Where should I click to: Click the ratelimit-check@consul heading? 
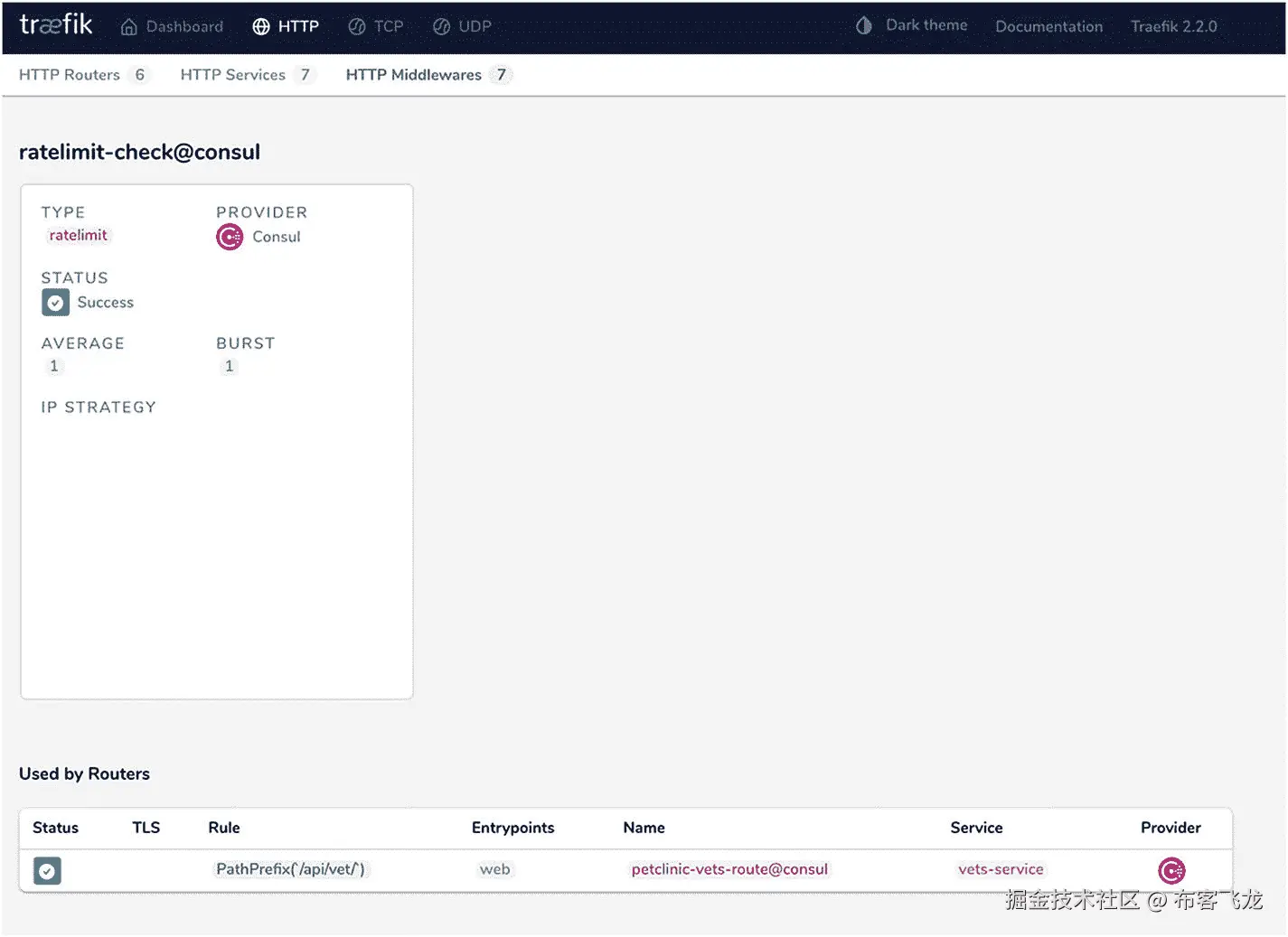139,152
